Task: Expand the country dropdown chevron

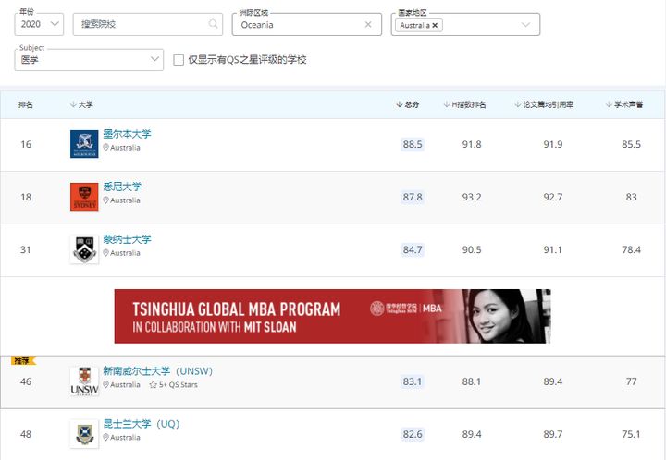Action: pos(525,25)
